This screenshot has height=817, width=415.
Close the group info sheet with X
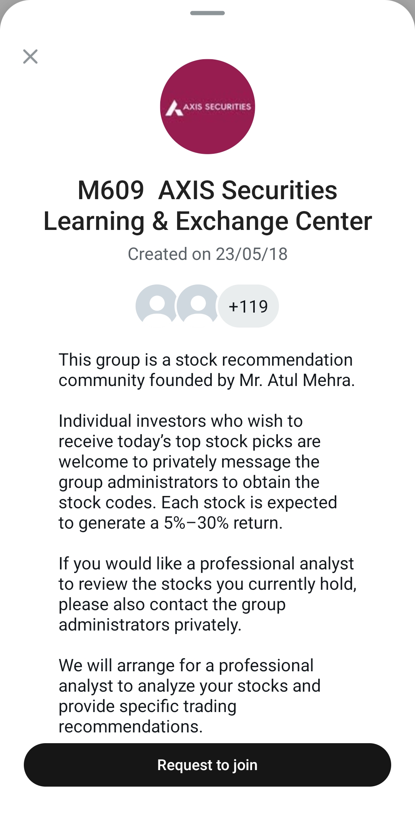tap(30, 57)
